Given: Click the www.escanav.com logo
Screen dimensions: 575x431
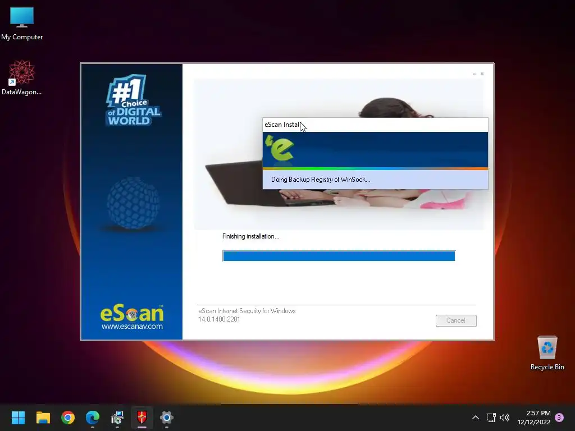Looking at the screenshot, I should pos(132,318).
